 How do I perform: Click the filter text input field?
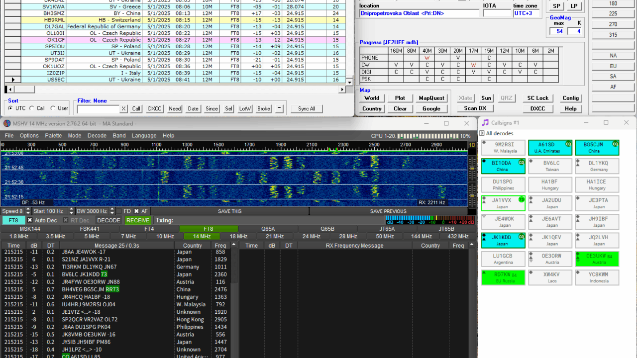pos(98,109)
